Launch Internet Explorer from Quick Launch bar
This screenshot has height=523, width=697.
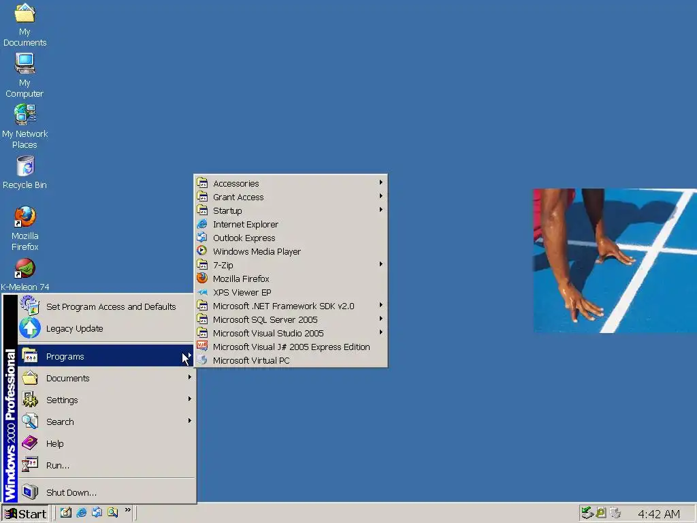(x=82, y=513)
